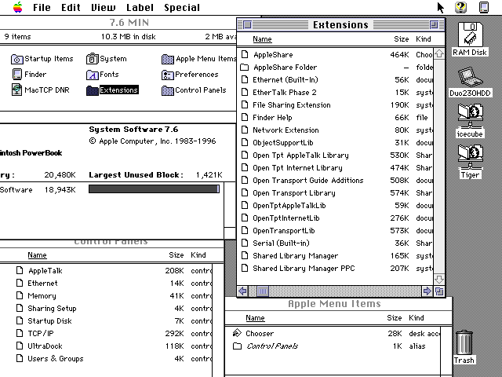Sort Extensions list by Size header
Screen dimensions: 502x377
401,39
